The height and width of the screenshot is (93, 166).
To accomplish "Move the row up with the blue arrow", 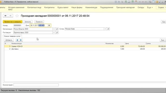I will [17, 40].
